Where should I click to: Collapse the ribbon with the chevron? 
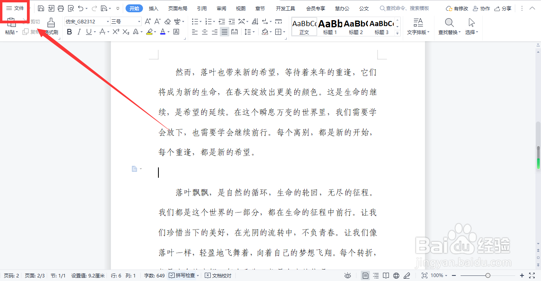pyautogui.click(x=532, y=8)
